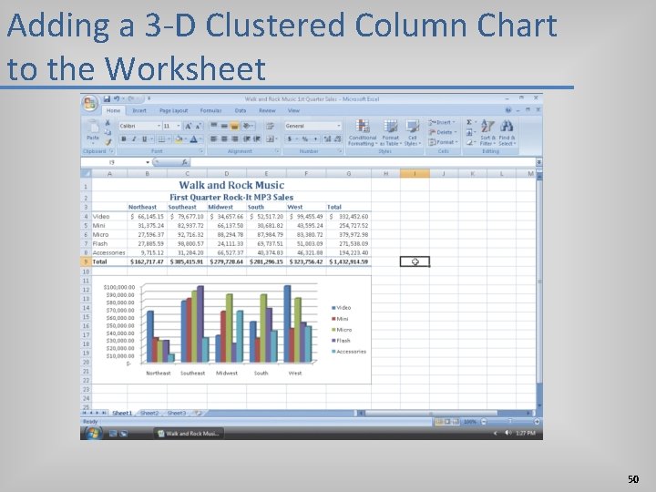
Task: Toggle Italic formatting
Action: pos(134,139)
